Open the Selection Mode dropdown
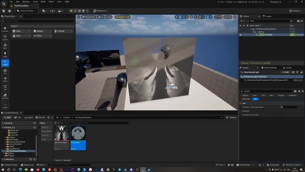Viewport: 305px width, 172px height. 27,11
